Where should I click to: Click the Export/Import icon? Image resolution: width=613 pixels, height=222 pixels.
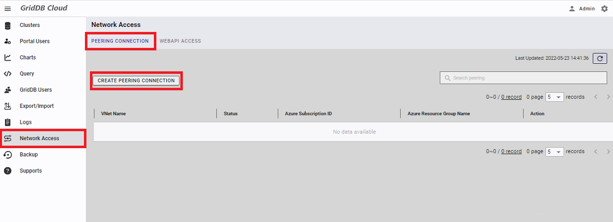7,106
